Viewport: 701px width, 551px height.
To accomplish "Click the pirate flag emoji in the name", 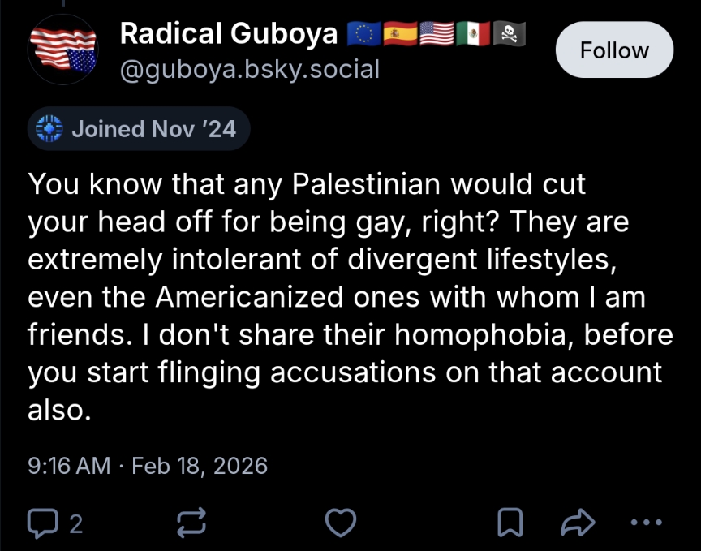I will point(510,34).
